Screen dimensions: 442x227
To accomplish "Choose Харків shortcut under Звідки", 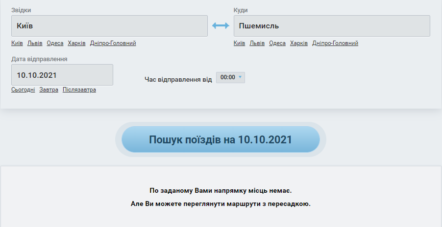I will tap(76, 44).
